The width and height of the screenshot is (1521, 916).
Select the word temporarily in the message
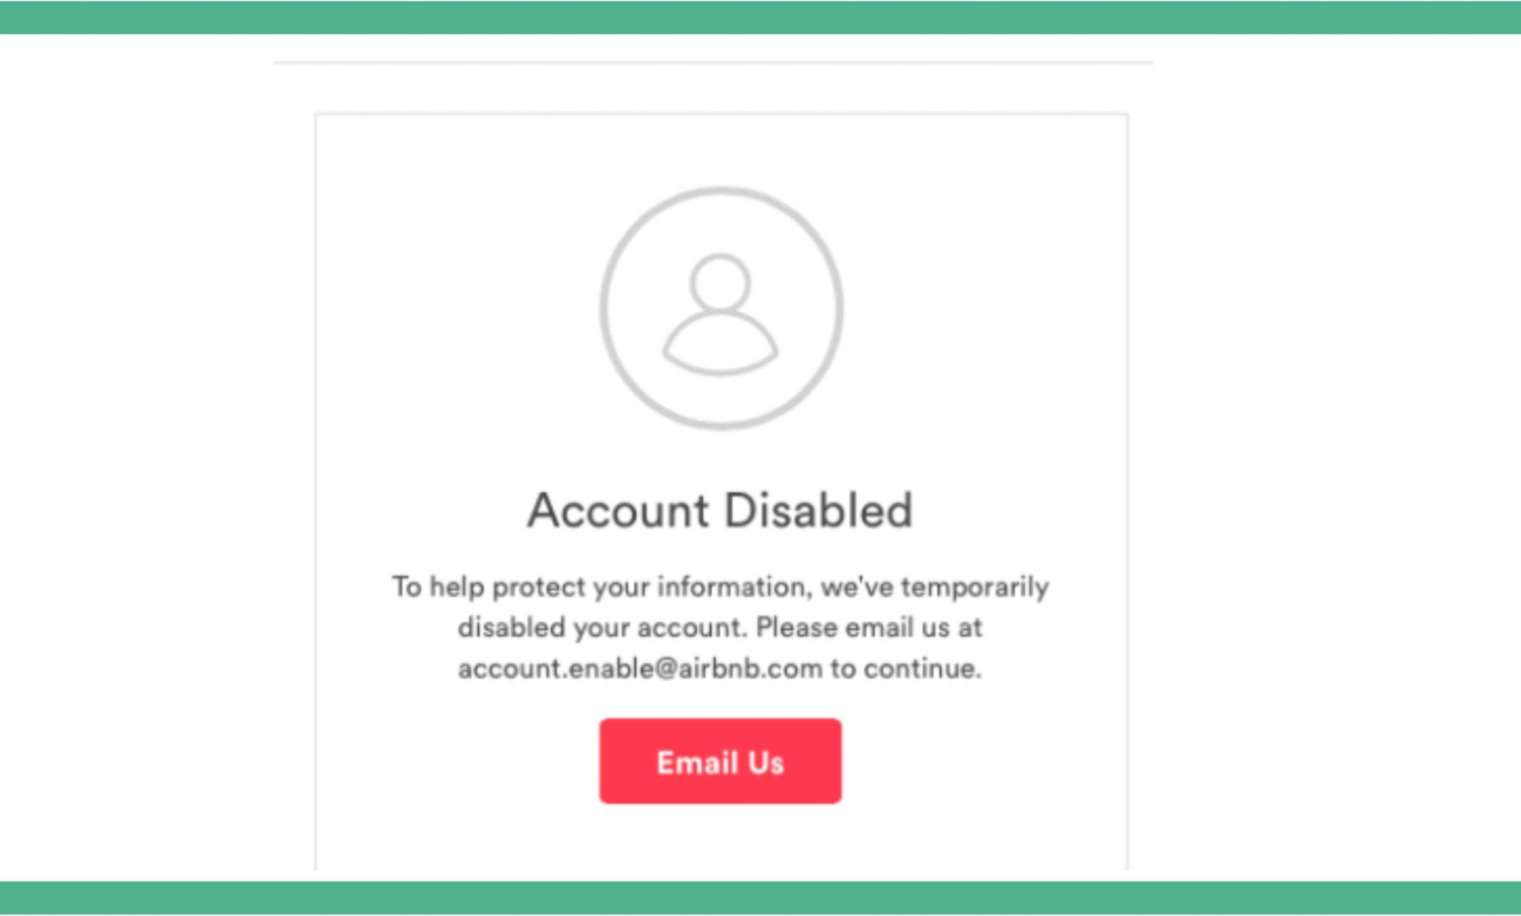tap(975, 587)
